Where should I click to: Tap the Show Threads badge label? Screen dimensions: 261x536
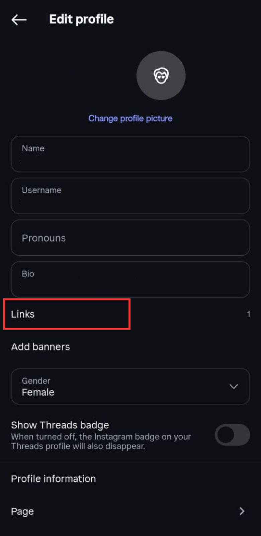coord(60,425)
